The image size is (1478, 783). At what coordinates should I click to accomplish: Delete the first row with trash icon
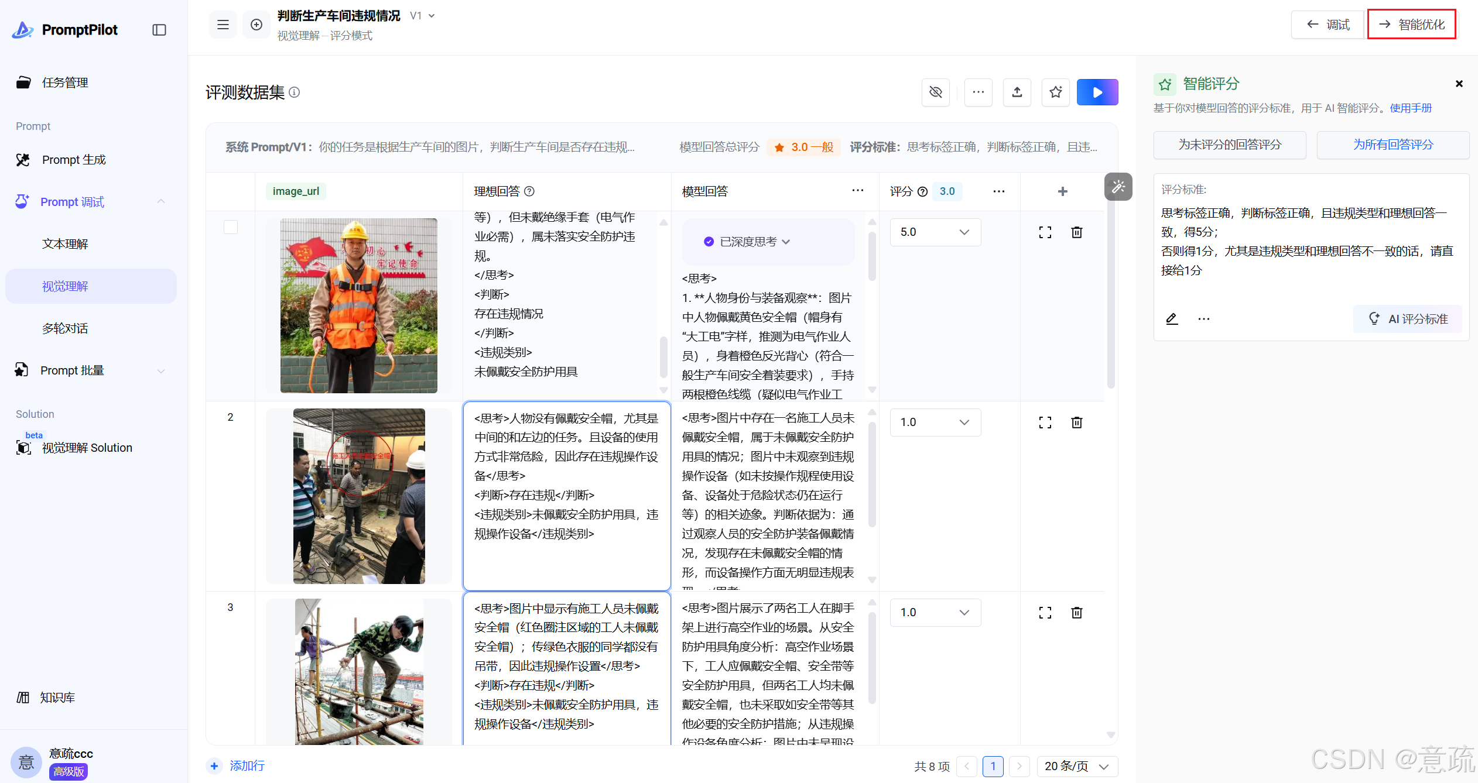click(x=1077, y=232)
